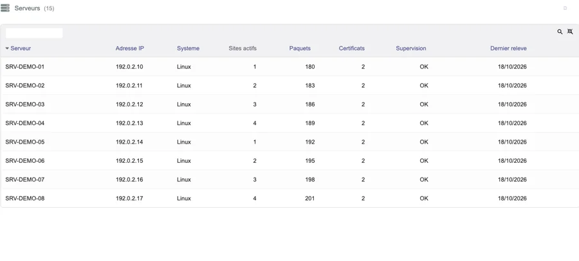Image resolution: width=579 pixels, height=261 pixels.
Task: Focus the filter text field above Serveur
Action: pyautogui.click(x=34, y=33)
